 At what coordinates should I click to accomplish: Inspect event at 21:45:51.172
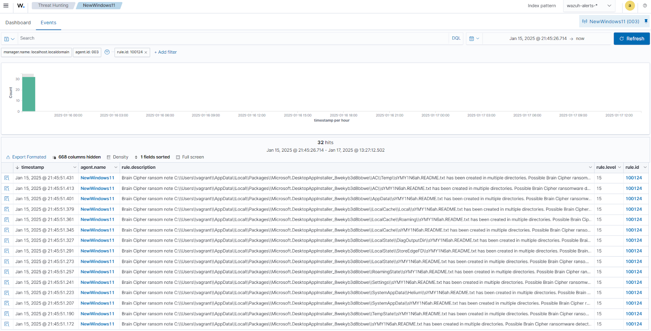coord(7,324)
